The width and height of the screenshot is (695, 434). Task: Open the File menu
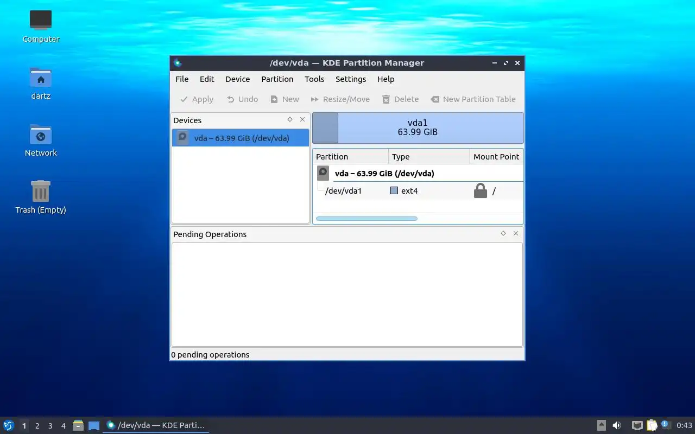[x=182, y=79]
